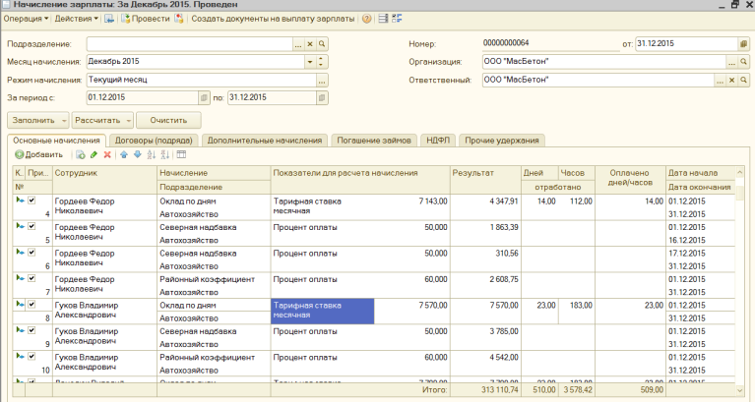
Task: Click the Очистить button
Action: point(168,121)
